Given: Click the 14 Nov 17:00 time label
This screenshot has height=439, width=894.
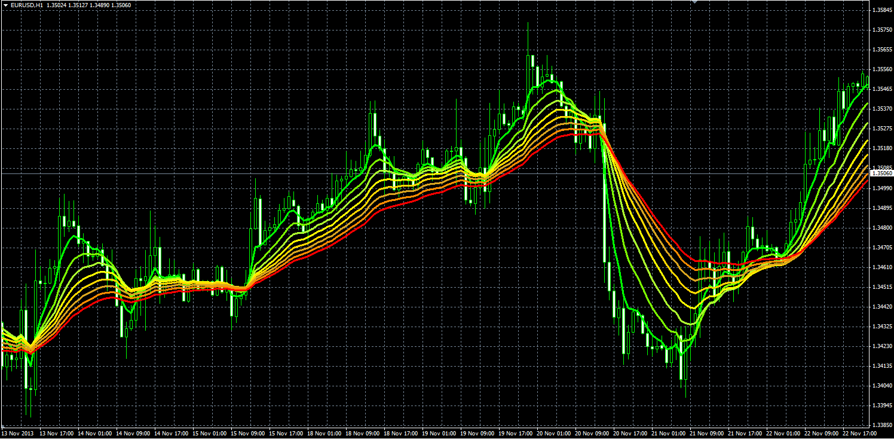Looking at the screenshot, I should (171, 433).
